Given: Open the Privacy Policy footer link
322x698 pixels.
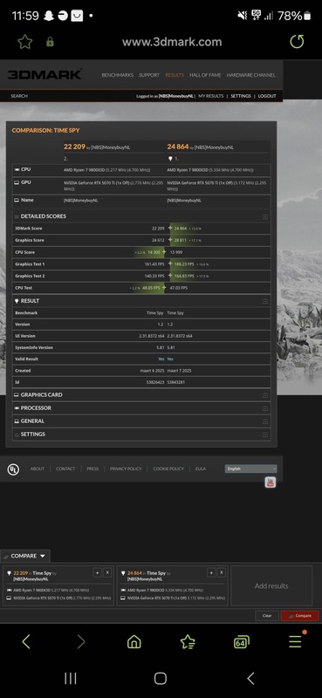Looking at the screenshot, I should tap(126, 469).
